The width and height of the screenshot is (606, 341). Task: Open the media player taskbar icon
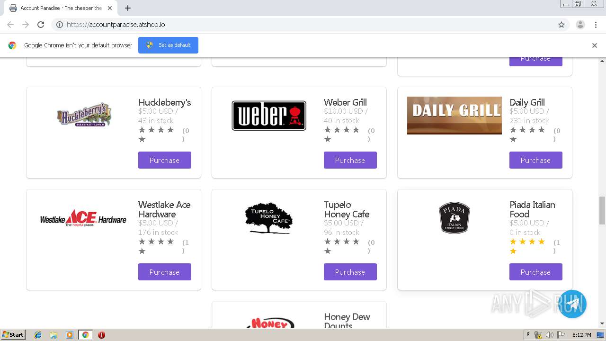(69, 335)
